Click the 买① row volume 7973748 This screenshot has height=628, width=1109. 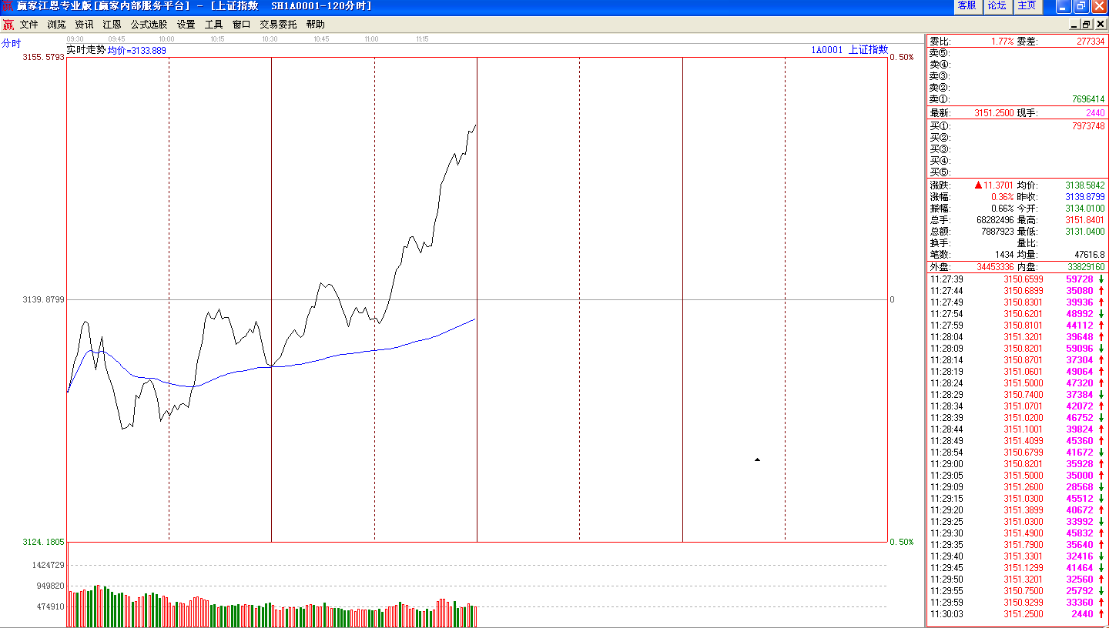point(1088,126)
